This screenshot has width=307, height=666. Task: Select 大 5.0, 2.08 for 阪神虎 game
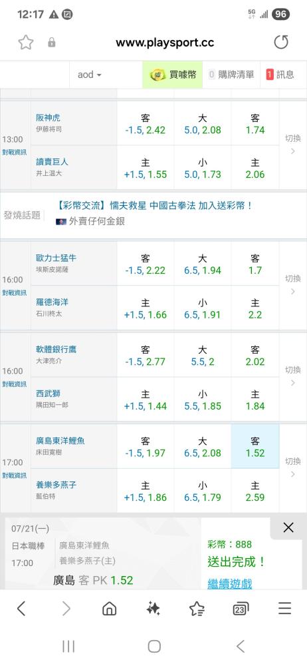pyautogui.click(x=202, y=124)
